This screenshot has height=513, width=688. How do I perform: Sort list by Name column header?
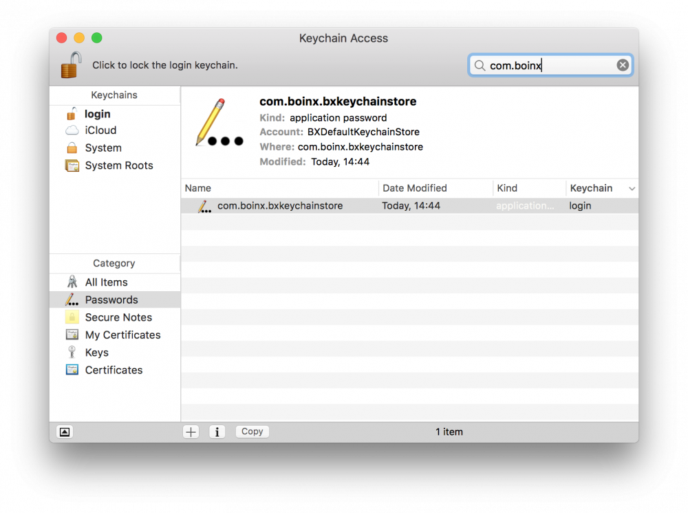(280, 188)
